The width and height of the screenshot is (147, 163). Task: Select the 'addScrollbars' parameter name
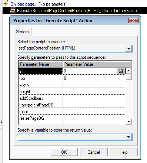pos(41,98)
